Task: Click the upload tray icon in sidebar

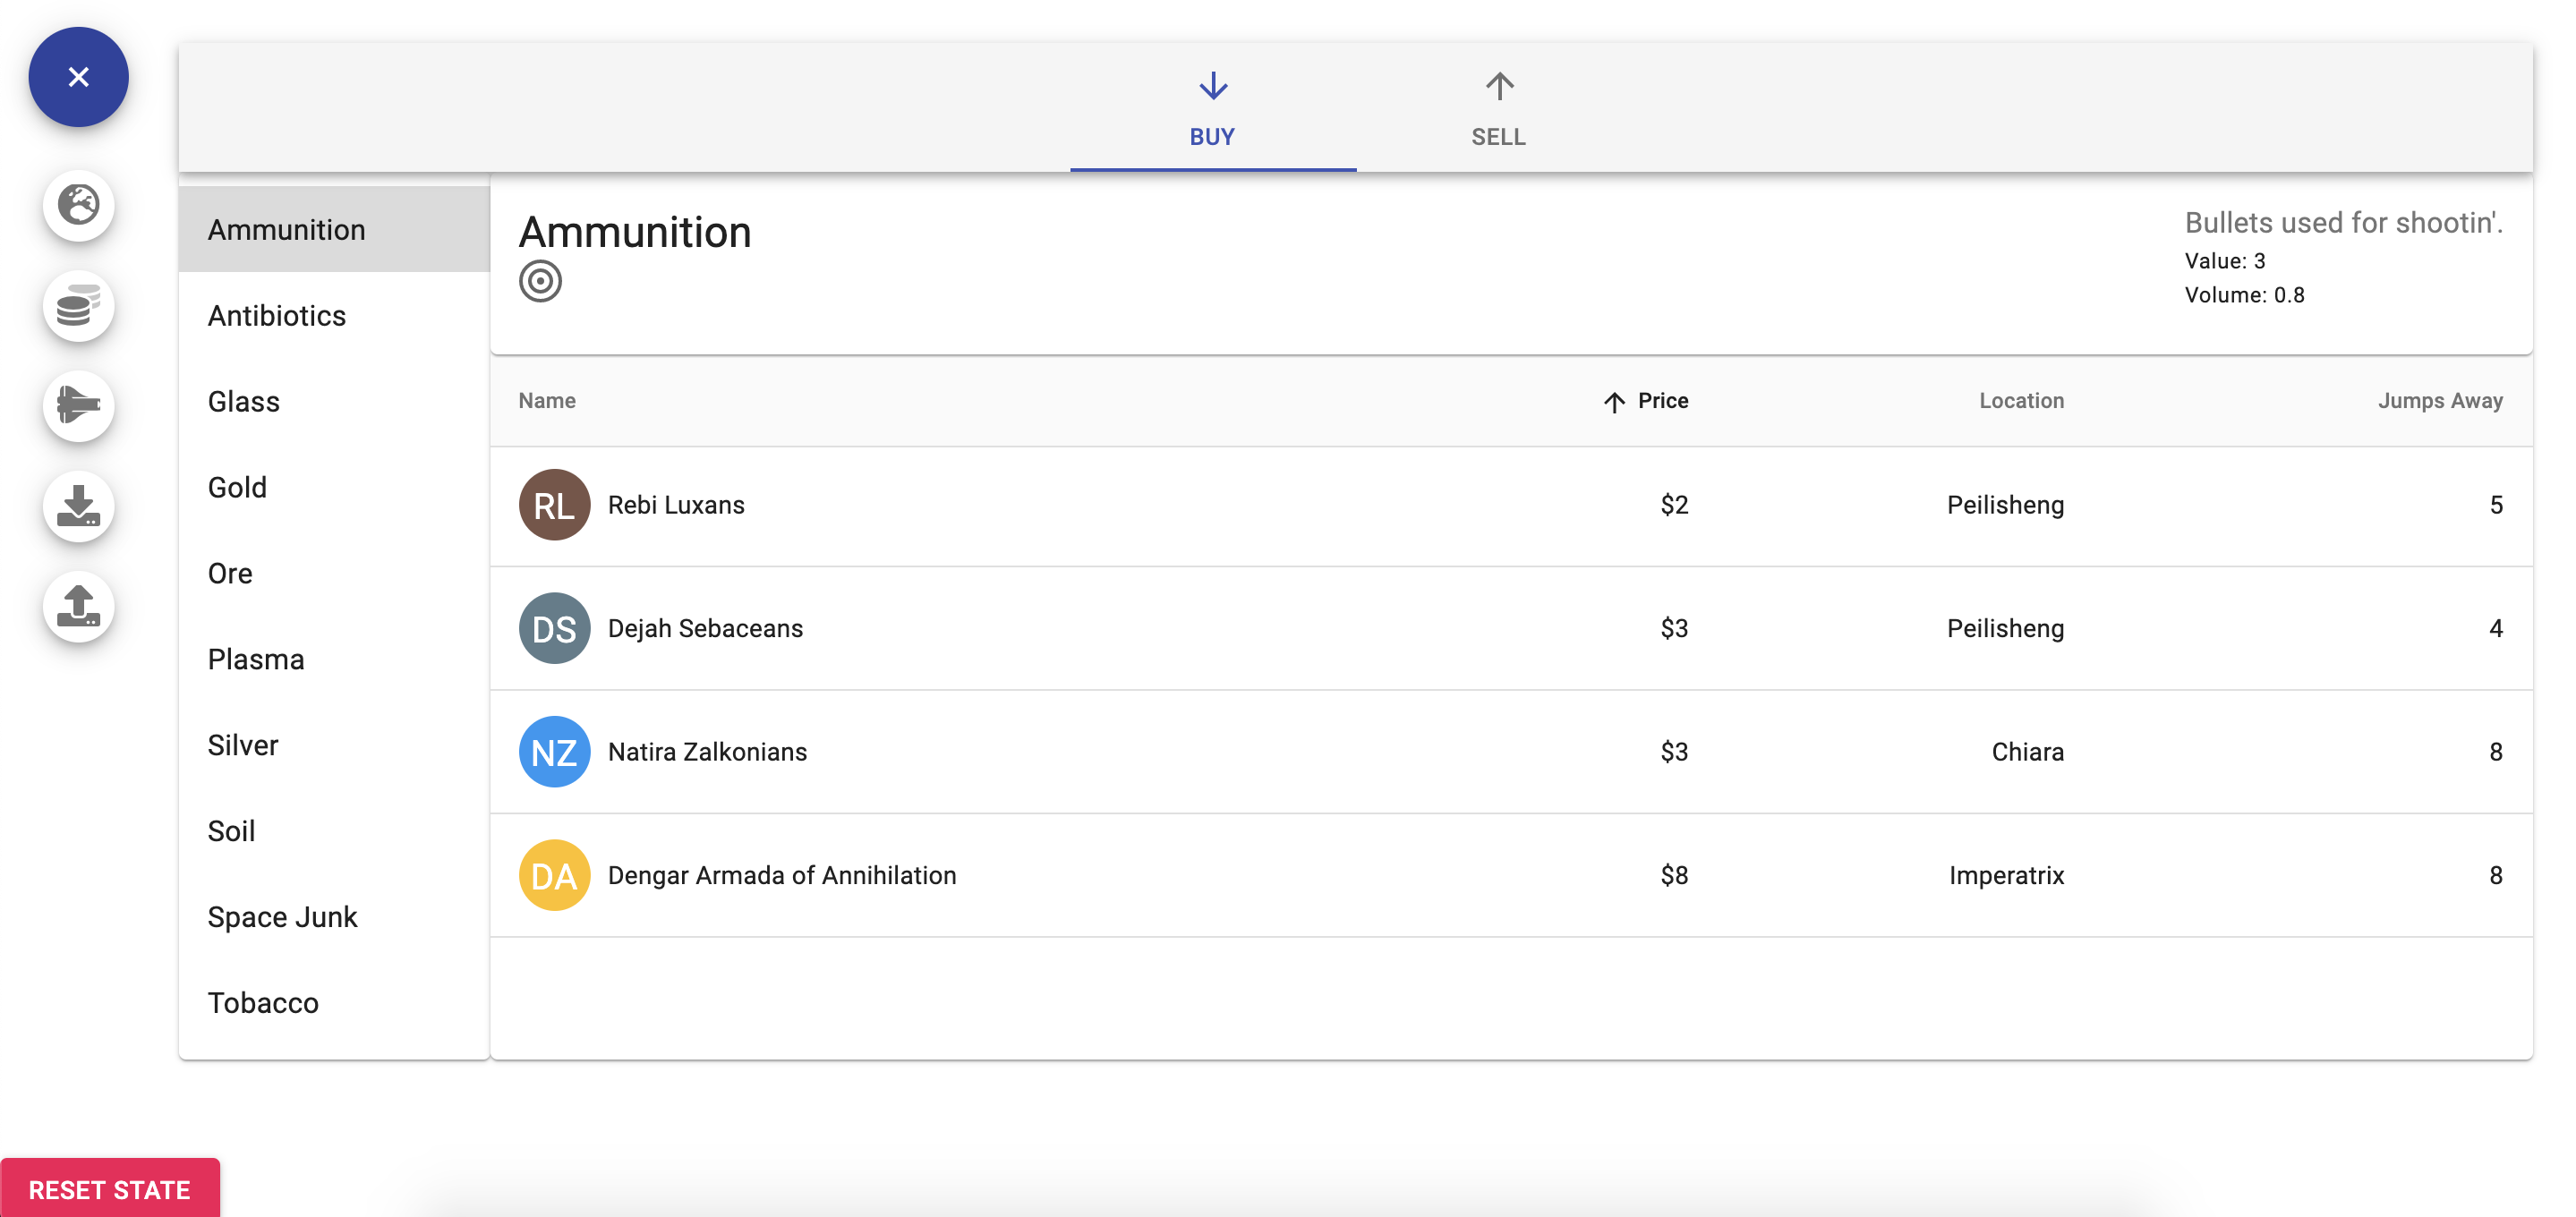Action: (78, 606)
